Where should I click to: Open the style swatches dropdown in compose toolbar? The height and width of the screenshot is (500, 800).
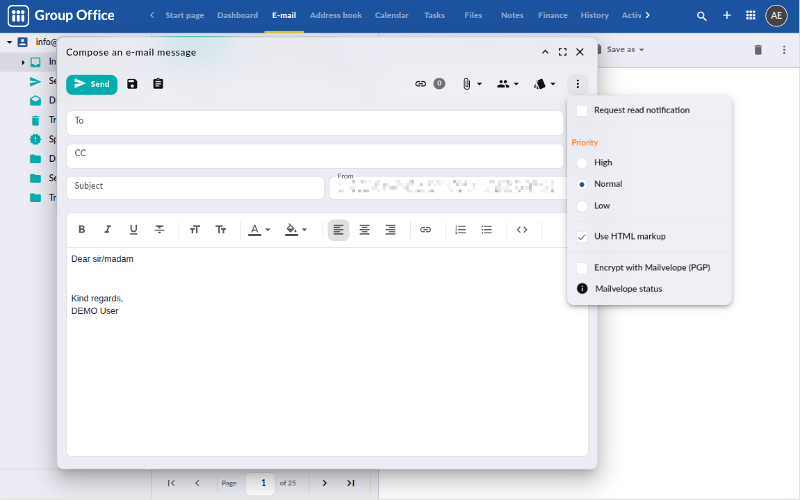click(x=544, y=84)
